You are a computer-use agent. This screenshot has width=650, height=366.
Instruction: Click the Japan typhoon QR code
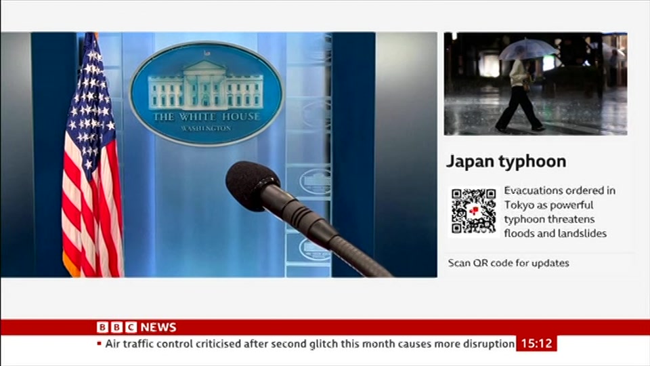click(473, 211)
